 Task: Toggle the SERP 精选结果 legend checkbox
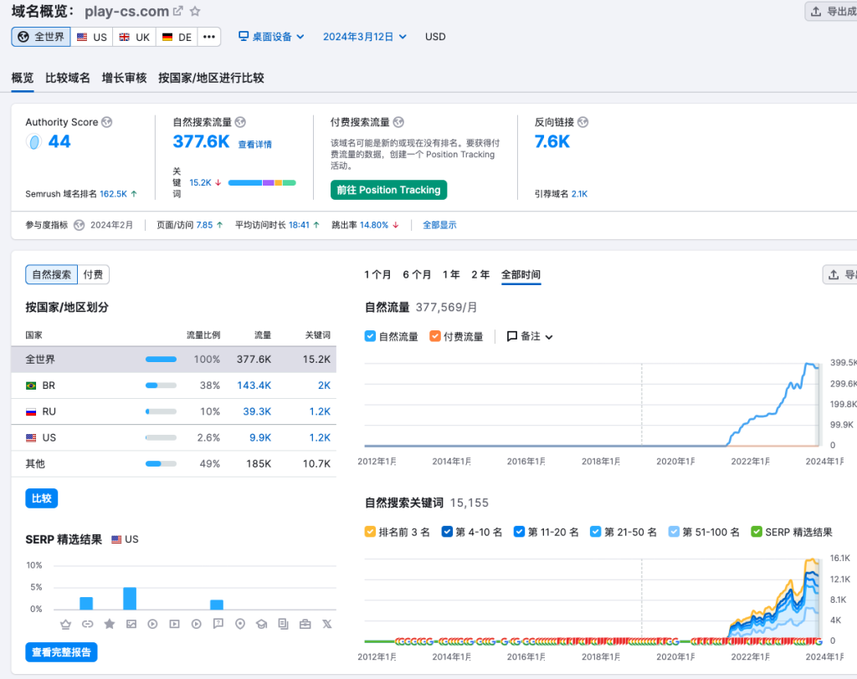(757, 532)
